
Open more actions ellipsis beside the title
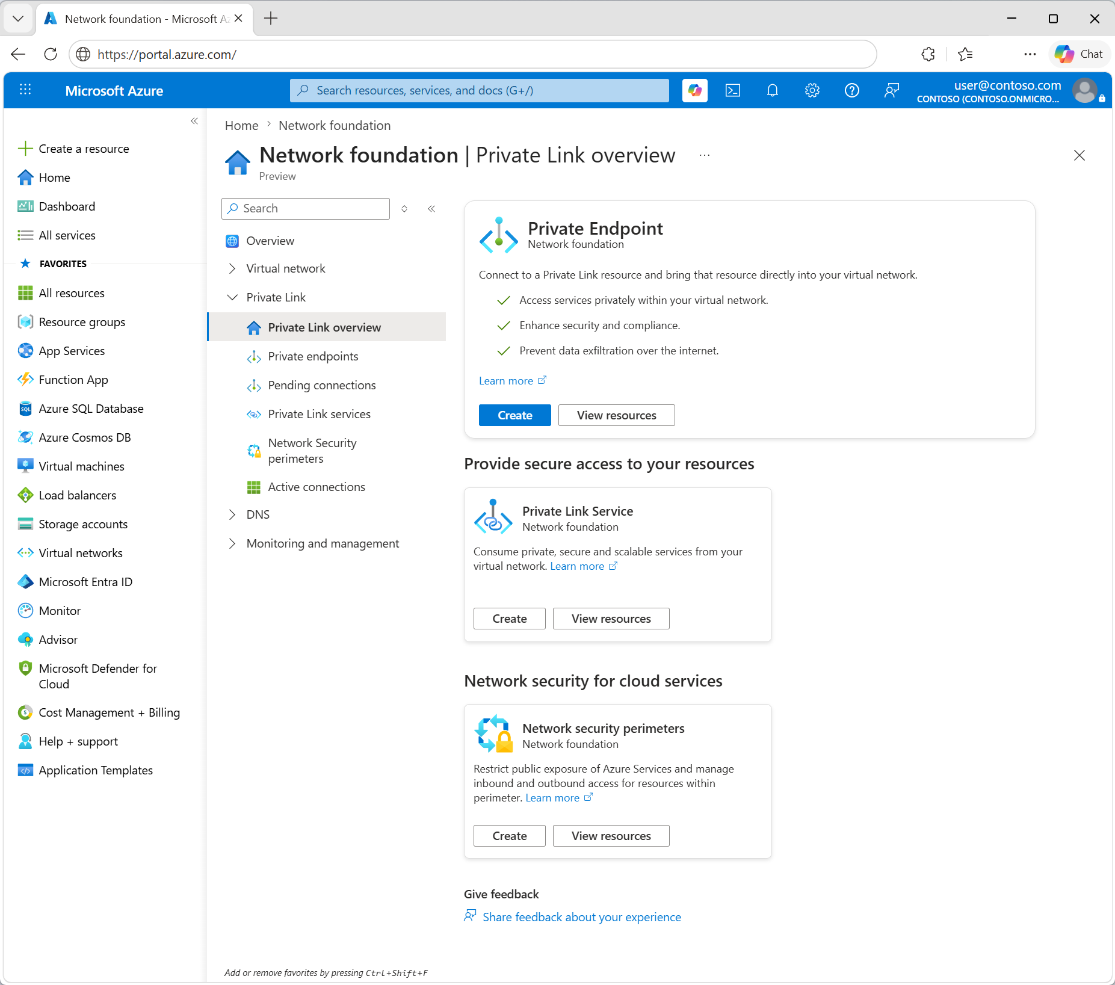[x=705, y=155]
